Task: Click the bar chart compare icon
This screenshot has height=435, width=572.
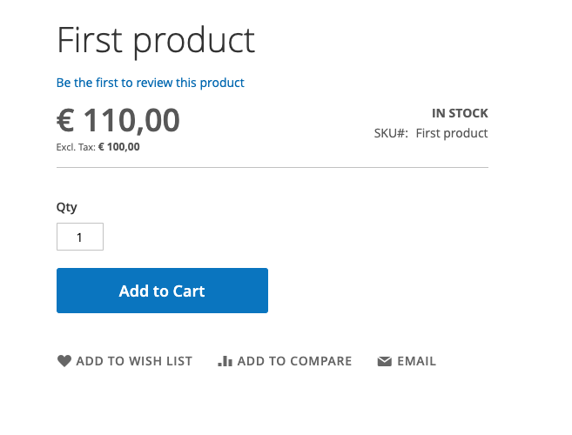Action: (x=225, y=361)
